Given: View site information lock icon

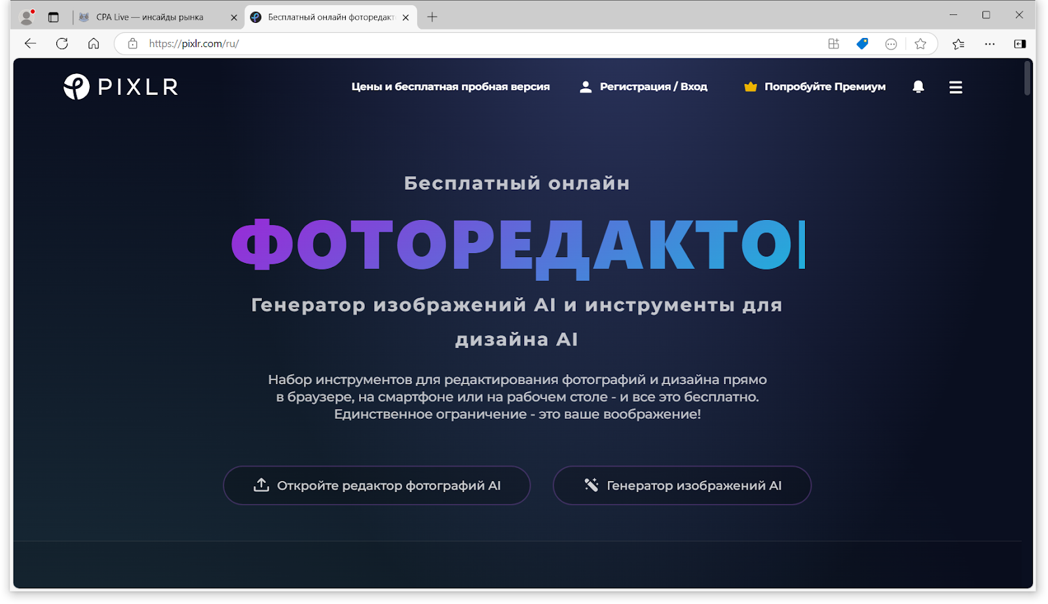Looking at the screenshot, I should tap(133, 44).
